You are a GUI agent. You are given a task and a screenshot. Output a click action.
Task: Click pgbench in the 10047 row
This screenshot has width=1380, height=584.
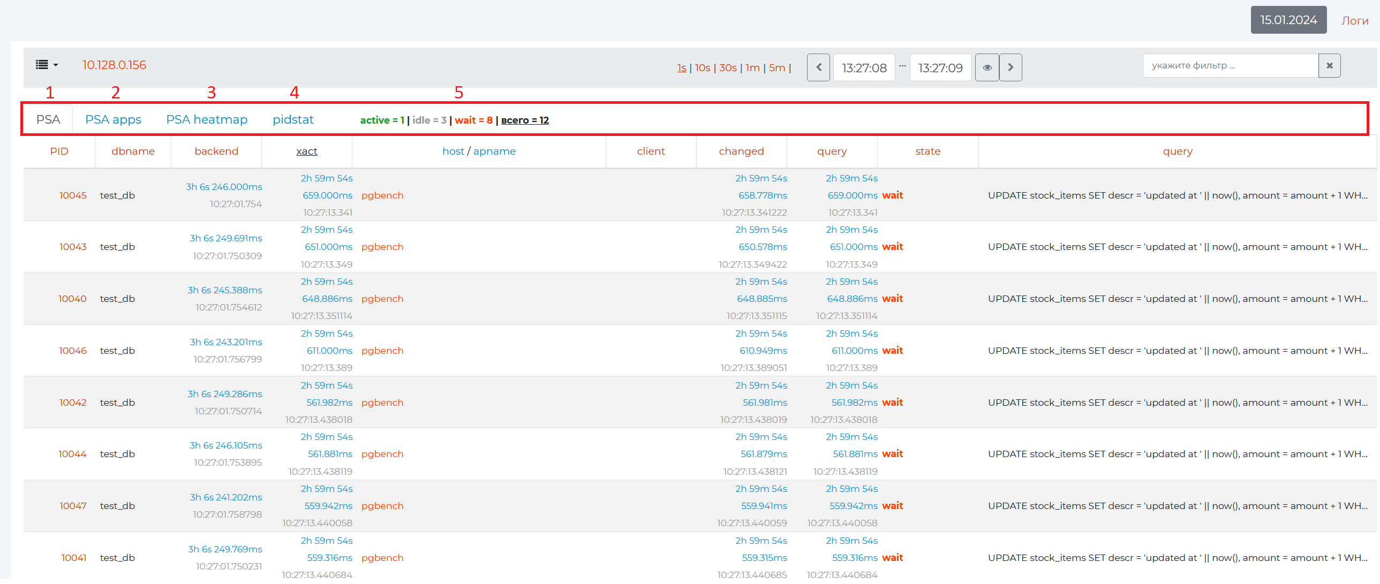[382, 506]
